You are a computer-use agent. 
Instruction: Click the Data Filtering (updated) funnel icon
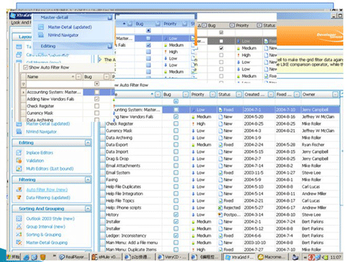click(x=19, y=198)
